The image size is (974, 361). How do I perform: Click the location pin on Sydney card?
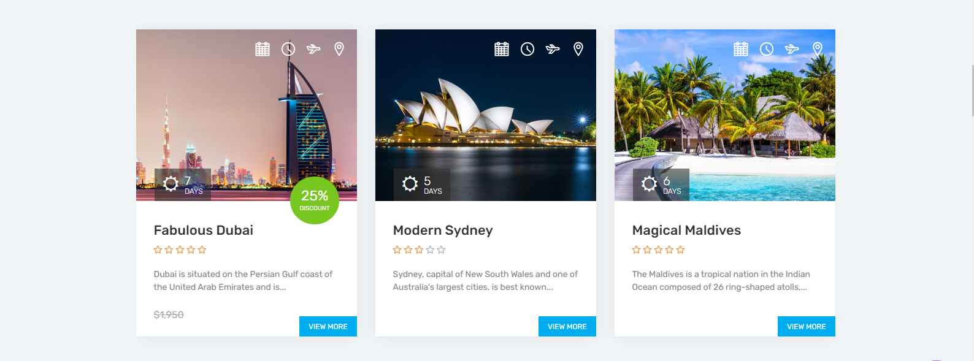pyautogui.click(x=578, y=49)
